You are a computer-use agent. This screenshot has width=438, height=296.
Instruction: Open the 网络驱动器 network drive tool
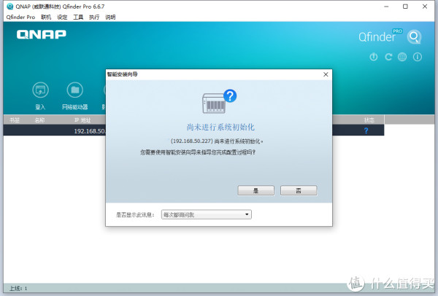click(x=74, y=90)
